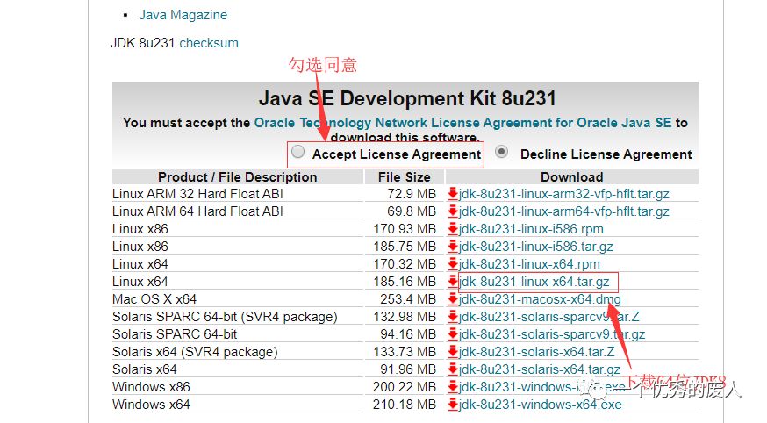Click red download arrow for macosx-x64.dmg
Viewport: 767px width, 423px height.
(x=453, y=299)
